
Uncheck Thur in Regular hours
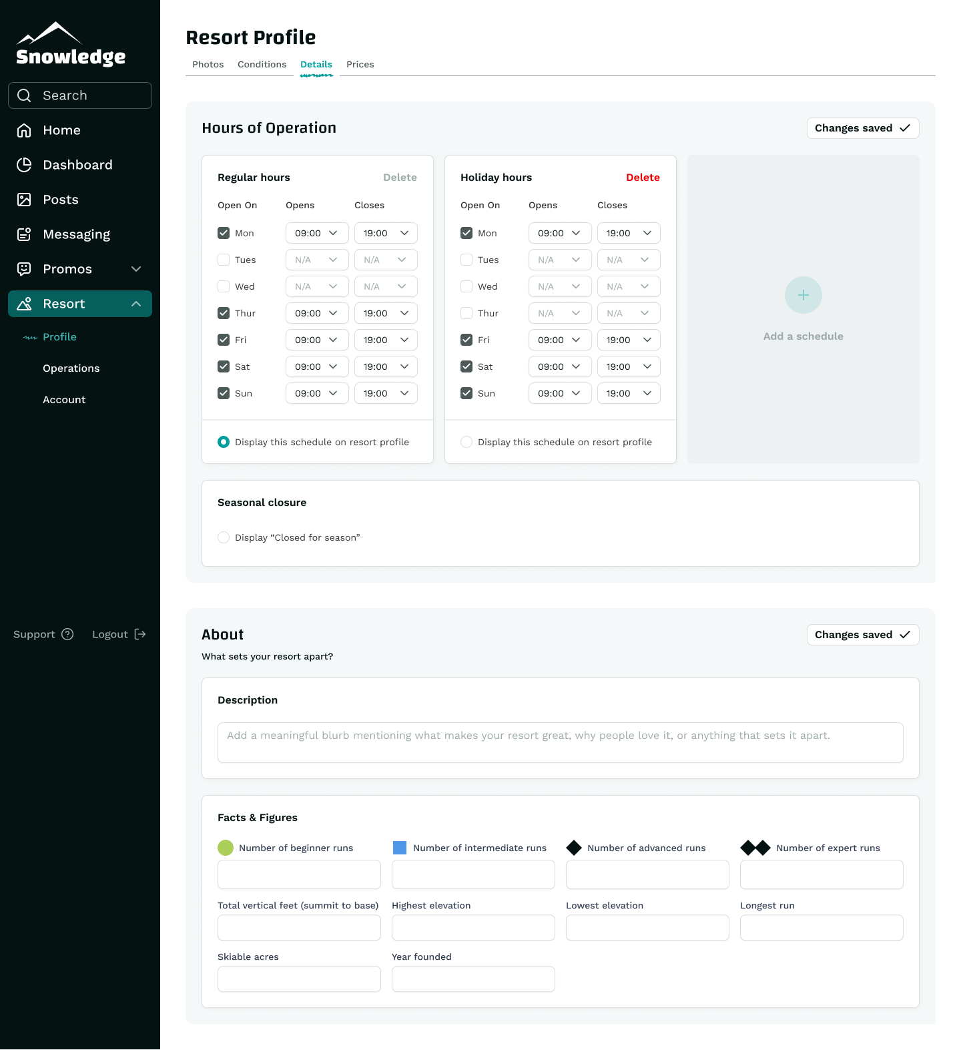pyautogui.click(x=224, y=313)
